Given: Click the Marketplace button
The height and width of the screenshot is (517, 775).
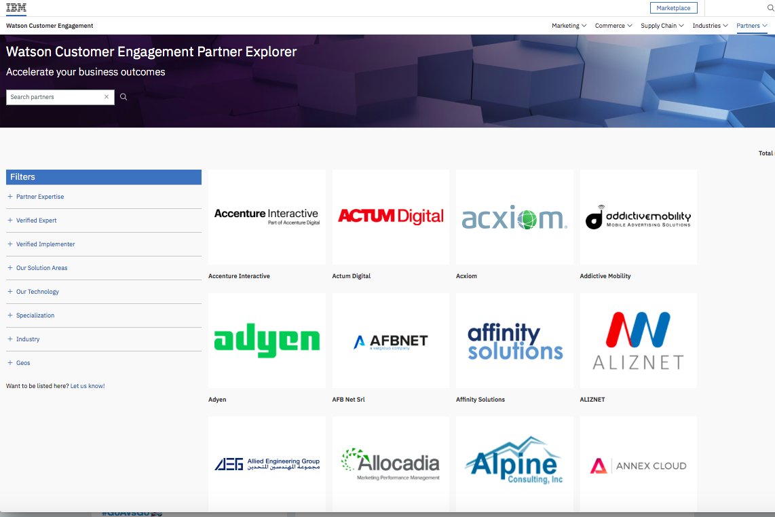Looking at the screenshot, I should 673,7.
